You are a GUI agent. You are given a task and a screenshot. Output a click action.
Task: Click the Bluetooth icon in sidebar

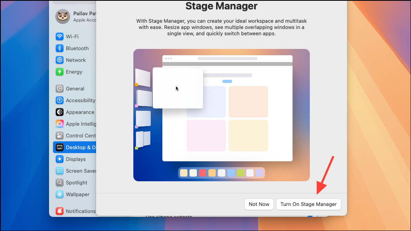click(60, 48)
